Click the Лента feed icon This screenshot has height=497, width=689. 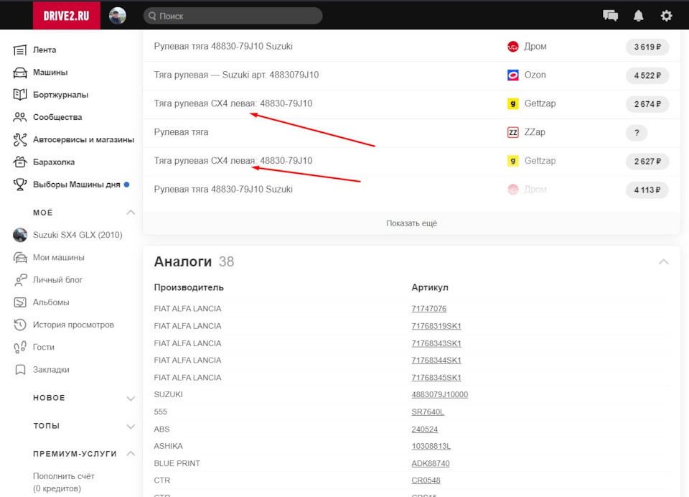coord(20,50)
